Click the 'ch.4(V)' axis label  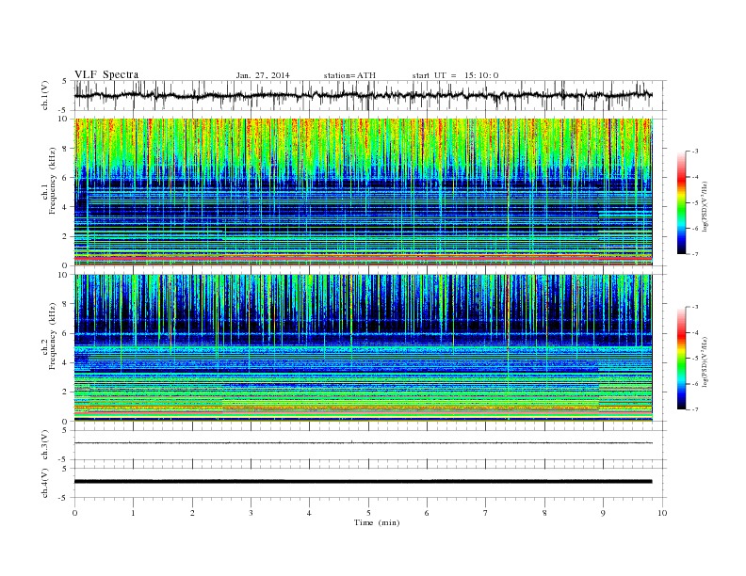tap(45, 483)
